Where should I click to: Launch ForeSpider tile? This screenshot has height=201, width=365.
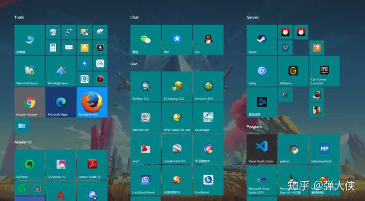(x=208, y=180)
